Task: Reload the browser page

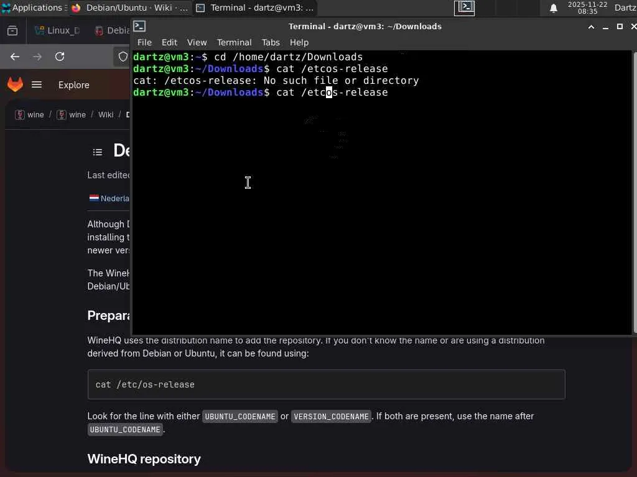Action: pos(60,57)
